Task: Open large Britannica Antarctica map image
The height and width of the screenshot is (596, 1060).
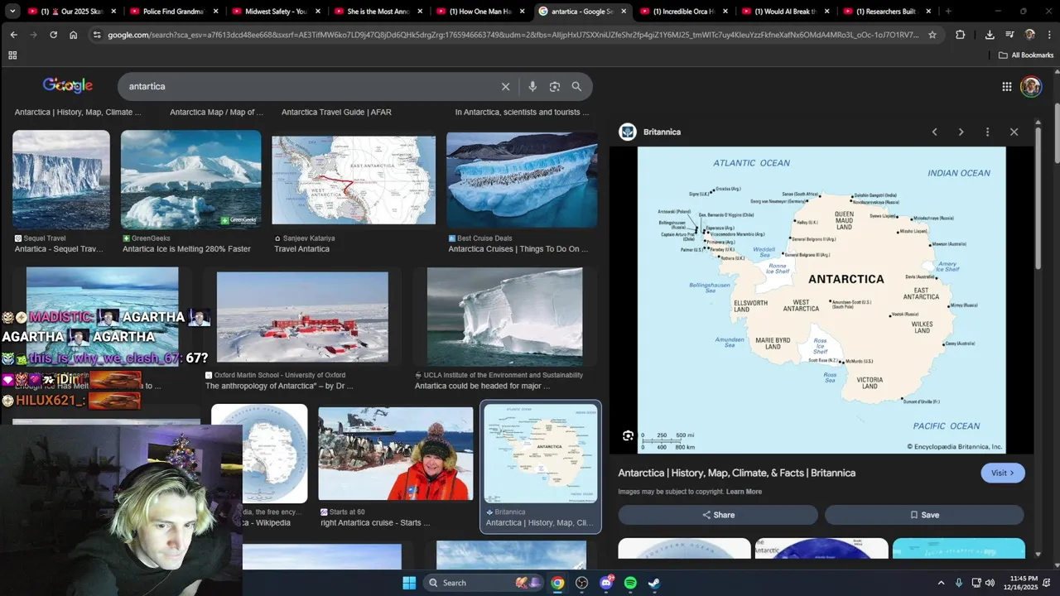Action: (821, 300)
